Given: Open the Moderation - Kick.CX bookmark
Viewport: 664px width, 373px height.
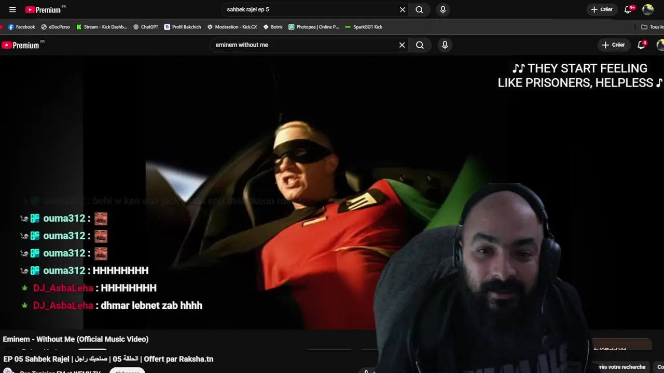Looking at the screenshot, I should [232, 27].
